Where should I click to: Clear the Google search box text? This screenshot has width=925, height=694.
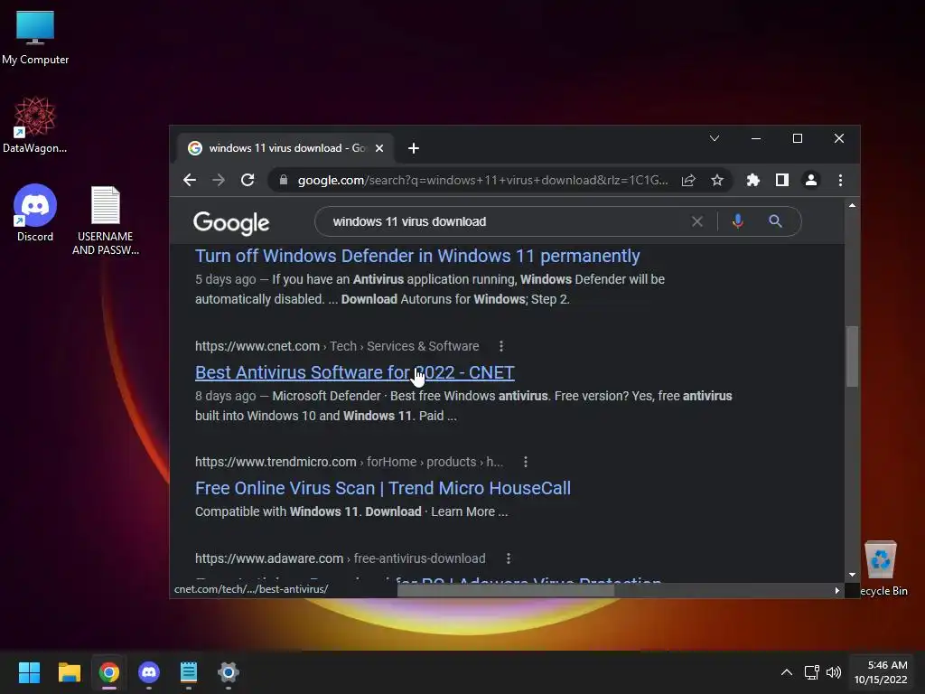click(x=697, y=221)
